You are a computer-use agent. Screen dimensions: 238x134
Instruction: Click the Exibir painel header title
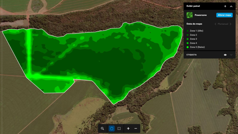click(193, 6)
